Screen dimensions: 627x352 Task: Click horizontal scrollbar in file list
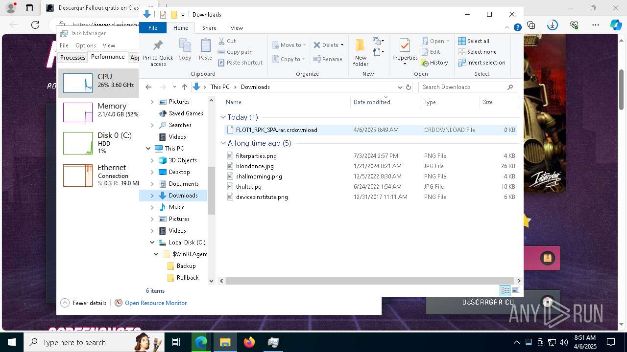click(369, 281)
